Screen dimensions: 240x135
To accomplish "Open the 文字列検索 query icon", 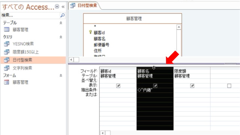I will pyautogui.click(x=7, y=68).
